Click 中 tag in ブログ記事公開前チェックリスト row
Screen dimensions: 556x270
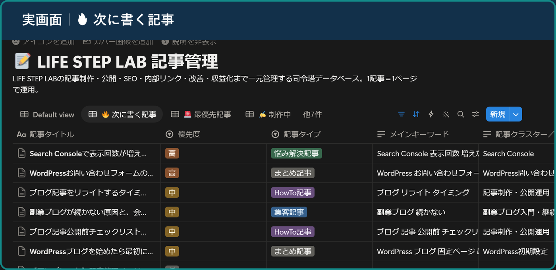[172, 232]
